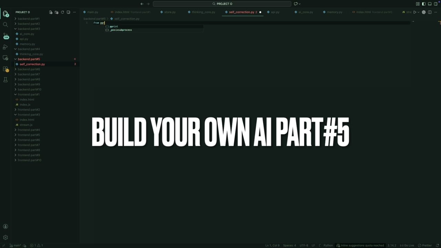Expand the backend part#2 folder
The width and height of the screenshot is (441, 248).
(29, 24)
